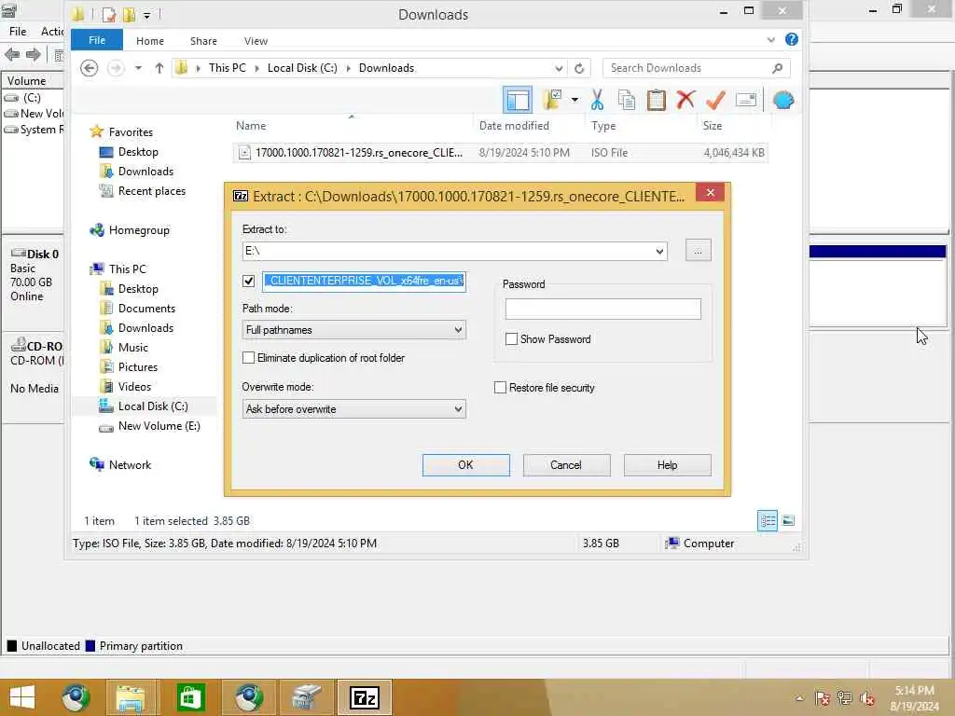Click the network tray icon

coord(844,698)
